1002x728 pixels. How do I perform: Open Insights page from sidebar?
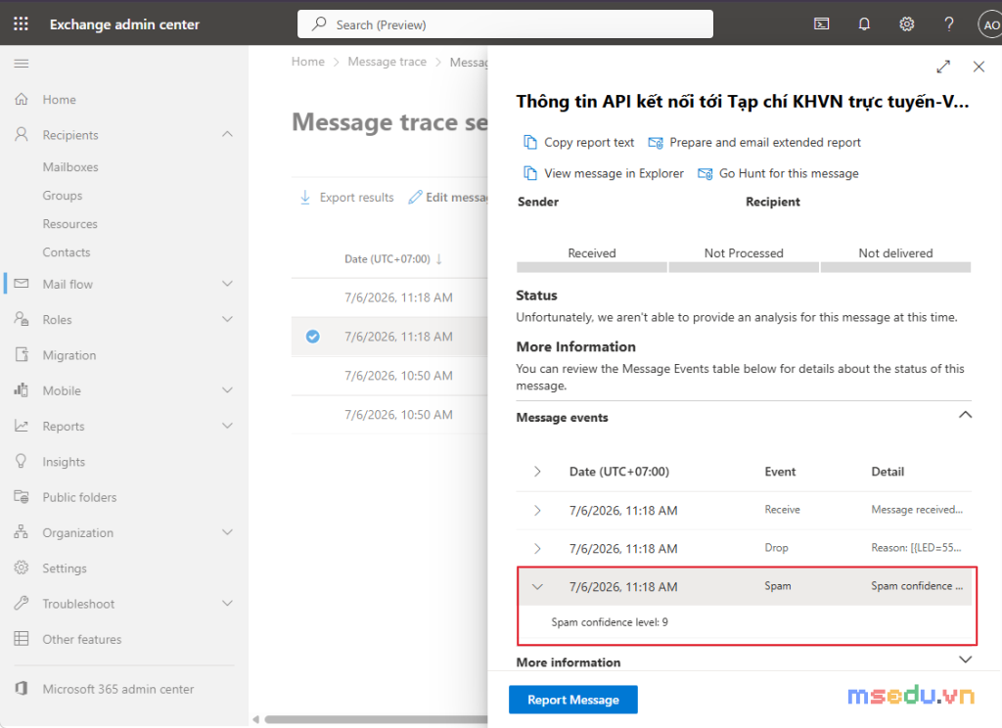click(x=64, y=462)
